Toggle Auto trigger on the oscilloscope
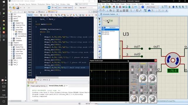188x105 pixels. [x=137, y=74]
